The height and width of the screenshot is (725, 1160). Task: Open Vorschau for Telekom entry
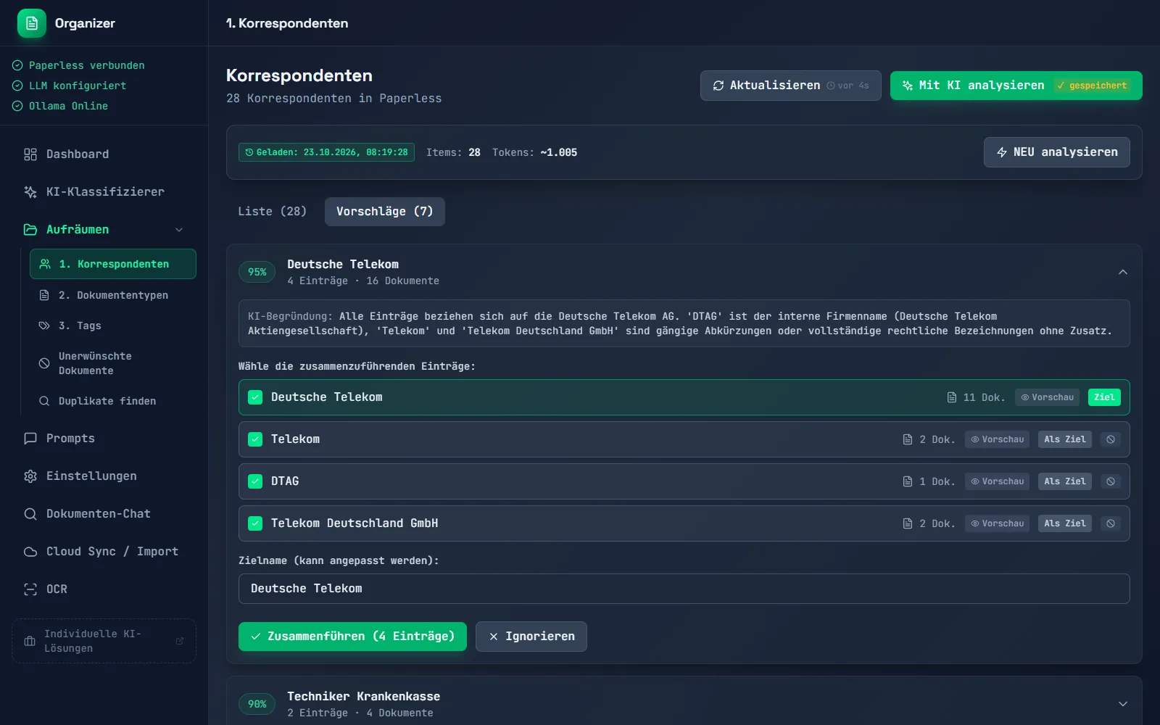tap(997, 439)
